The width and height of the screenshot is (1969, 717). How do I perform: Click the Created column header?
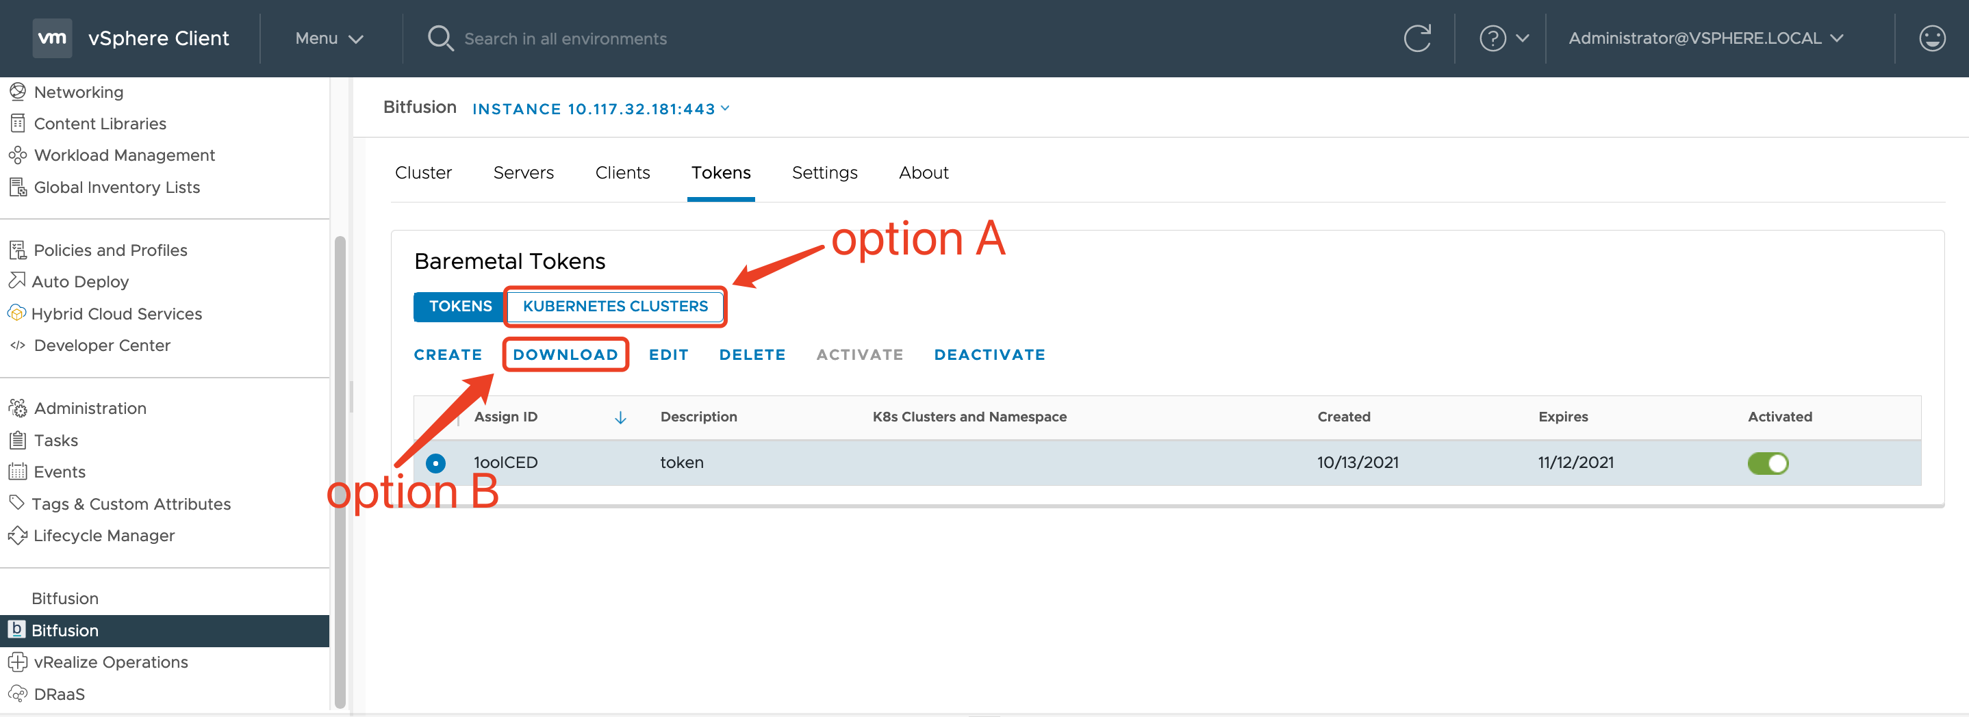point(1343,417)
